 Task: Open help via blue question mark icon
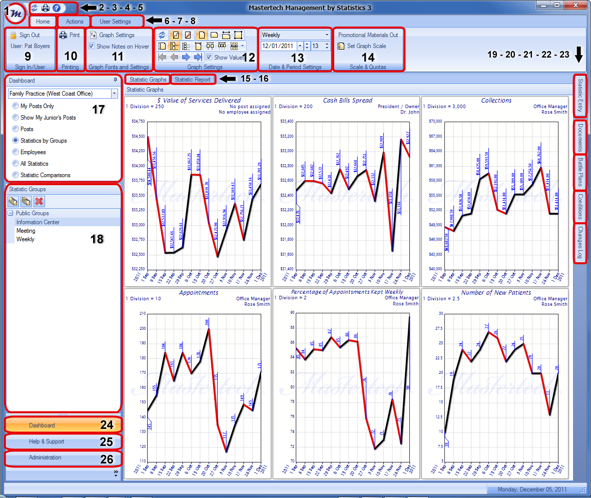(57, 8)
